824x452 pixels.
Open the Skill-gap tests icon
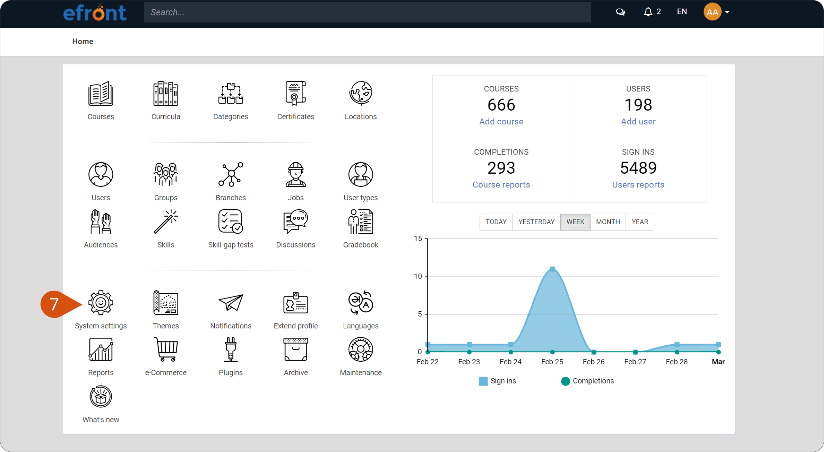(x=231, y=222)
